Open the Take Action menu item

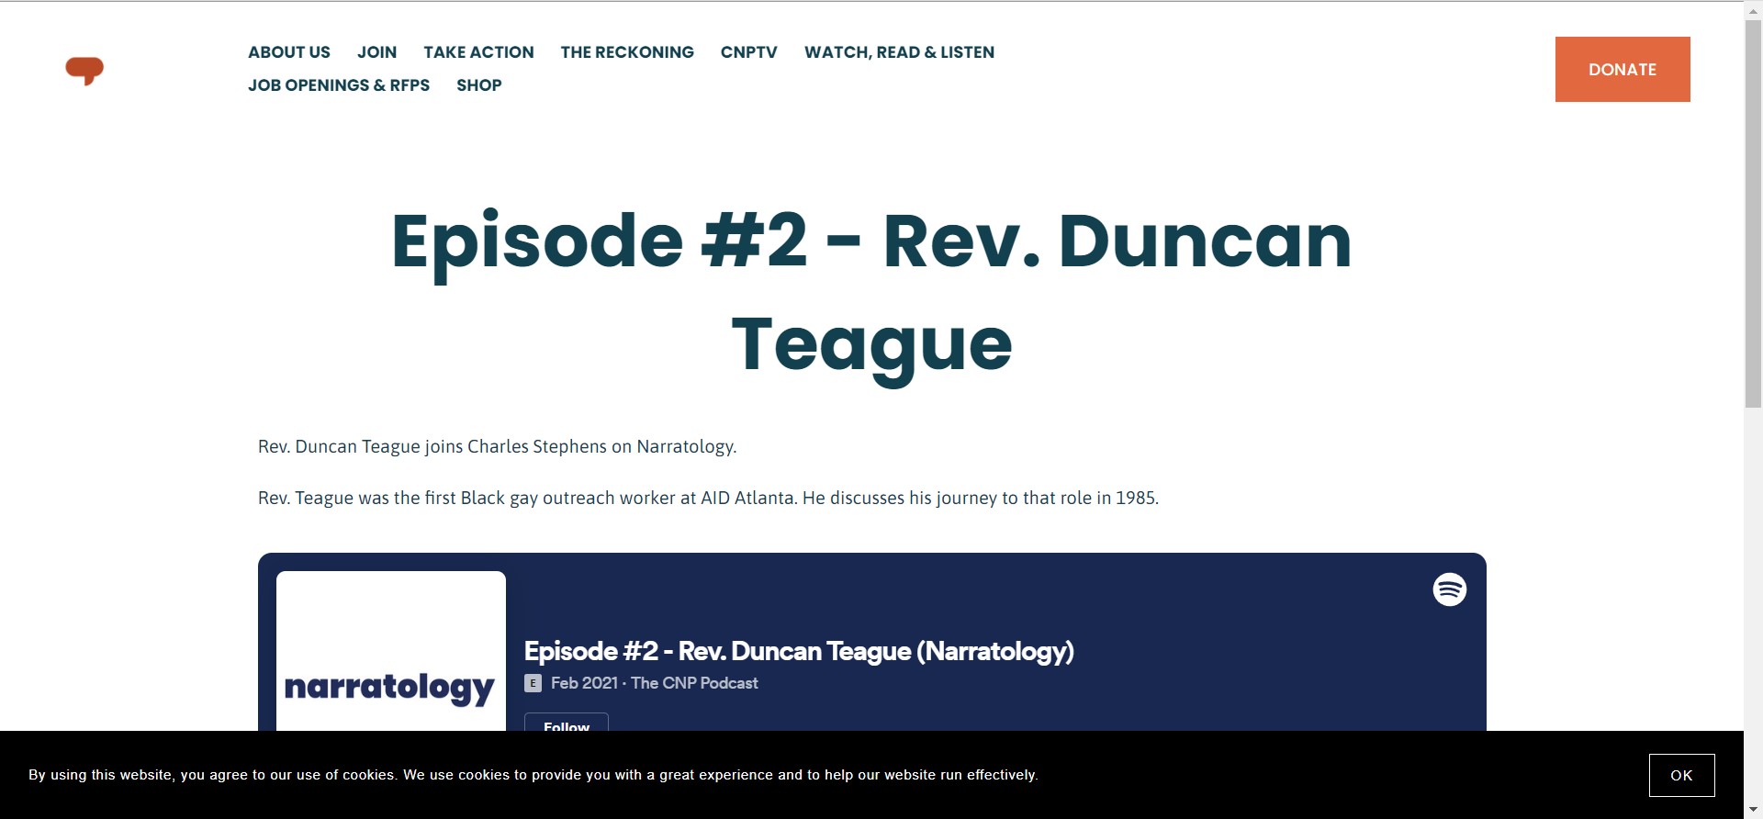pyautogui.click(x=478, y=52)
